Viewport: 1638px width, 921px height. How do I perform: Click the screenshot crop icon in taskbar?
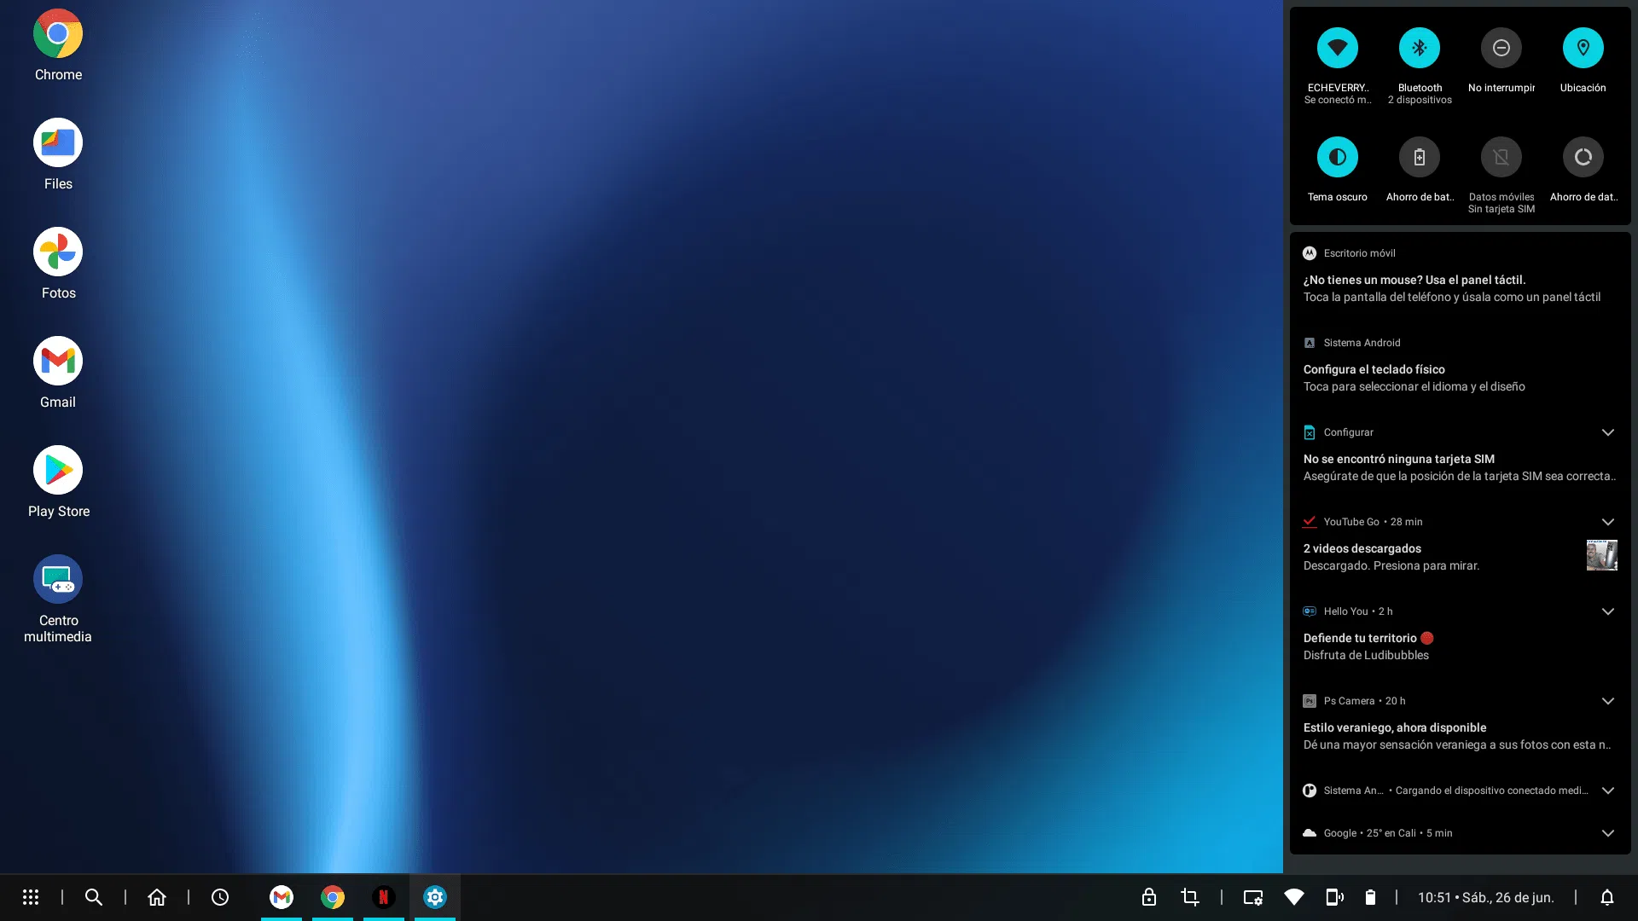point(1190,897)
